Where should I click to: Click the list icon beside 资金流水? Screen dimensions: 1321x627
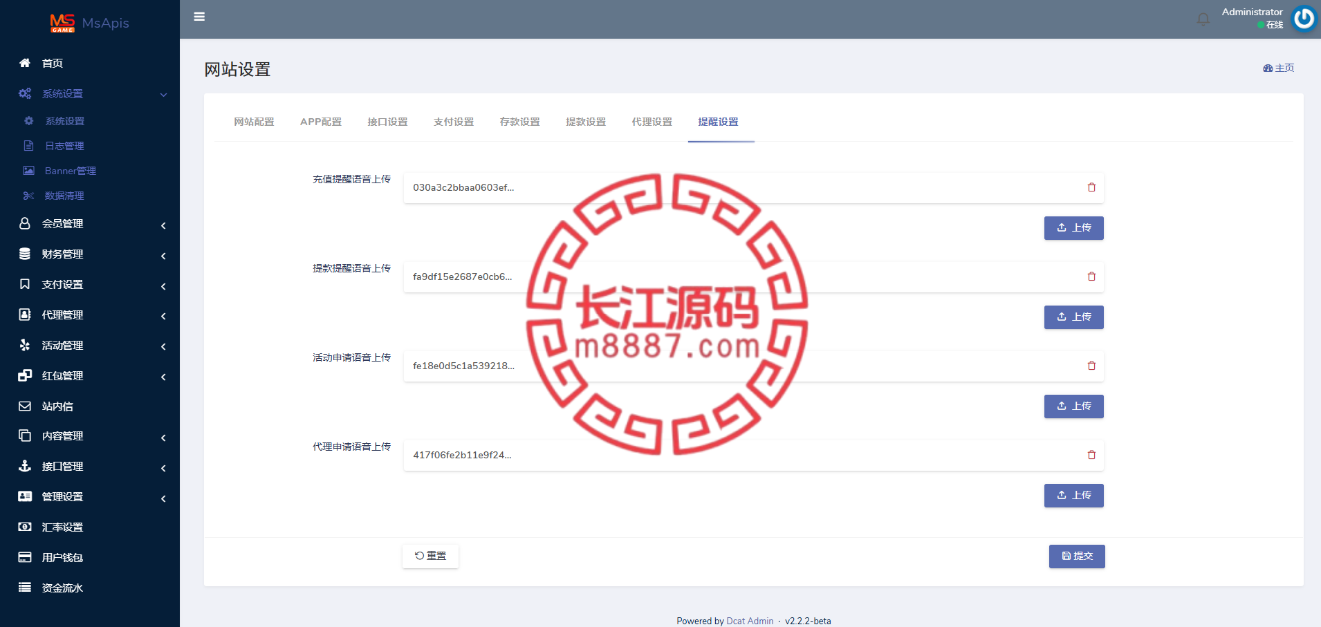click(x=25, y=588)
